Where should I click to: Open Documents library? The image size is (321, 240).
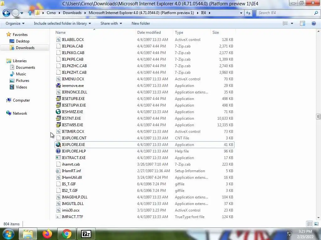pos(25,67)
